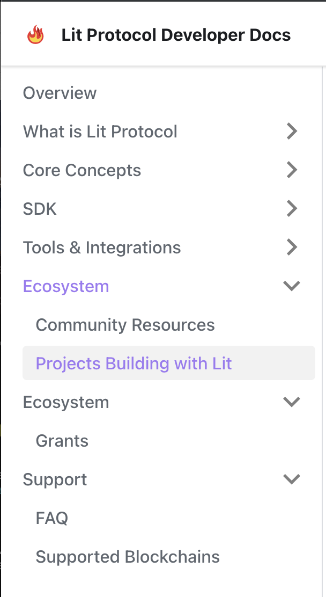
Task: Open the FAQ page
Action: point(51,518)
